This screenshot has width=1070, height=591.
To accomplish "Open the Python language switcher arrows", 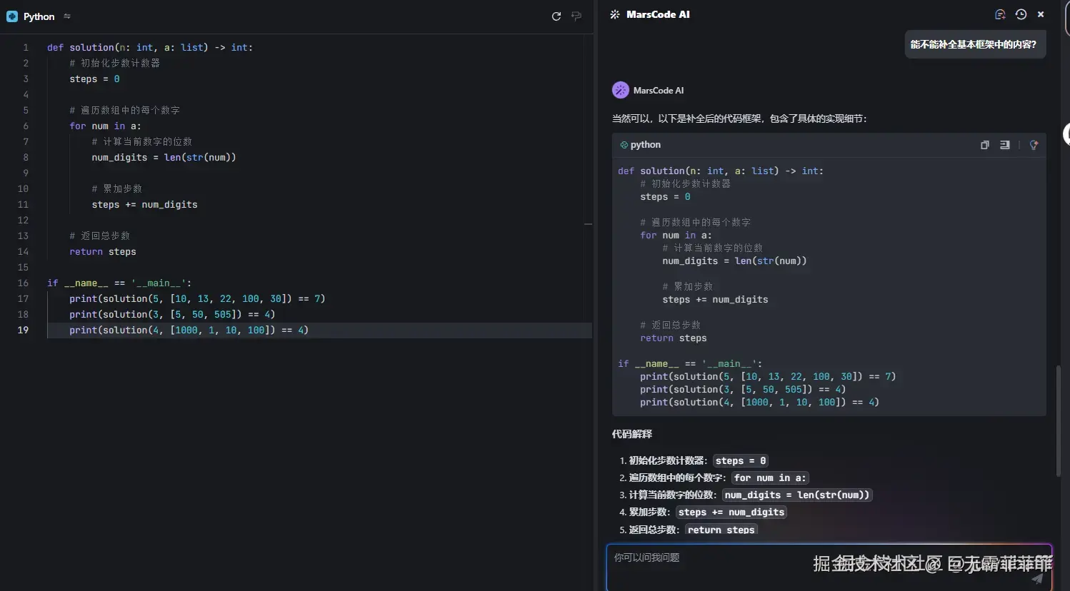I will point(67,16).
